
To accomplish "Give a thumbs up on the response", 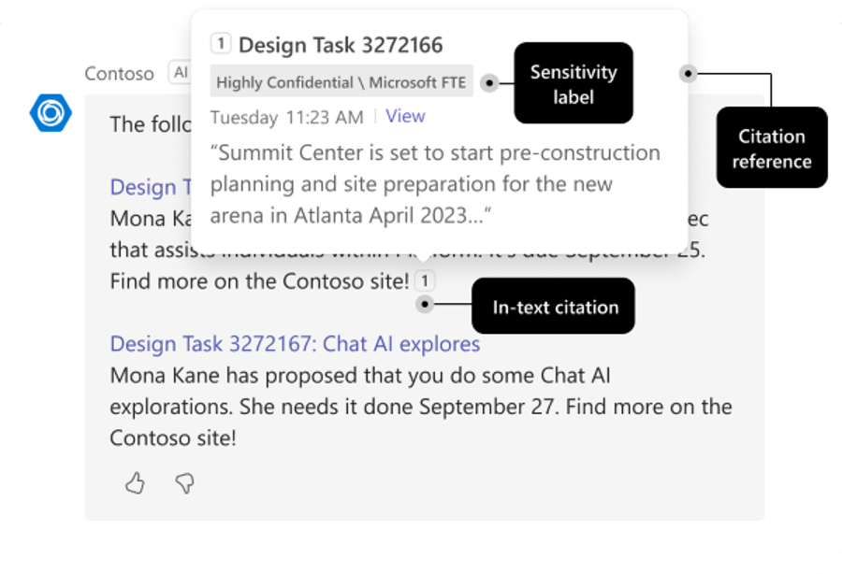I will 134,484.
